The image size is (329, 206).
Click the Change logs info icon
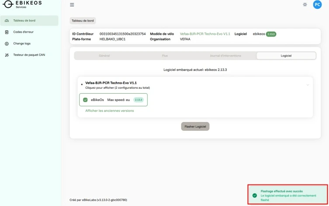(7, 44)
